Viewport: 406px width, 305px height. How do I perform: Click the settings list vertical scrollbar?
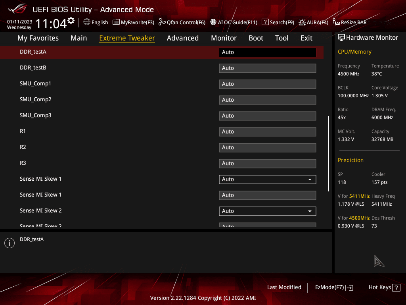tap(328, 154)
